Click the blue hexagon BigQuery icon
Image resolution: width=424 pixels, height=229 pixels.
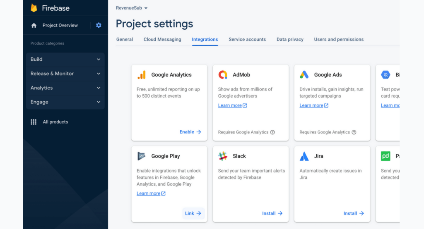pos(385,75)
